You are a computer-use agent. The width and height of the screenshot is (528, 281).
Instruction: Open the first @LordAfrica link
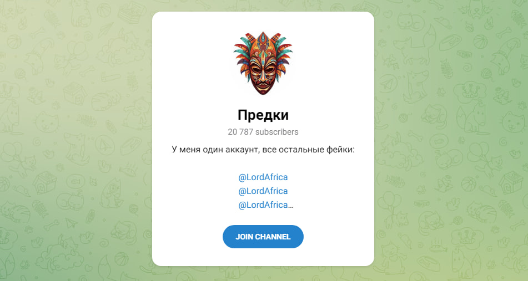click(263, 177)
